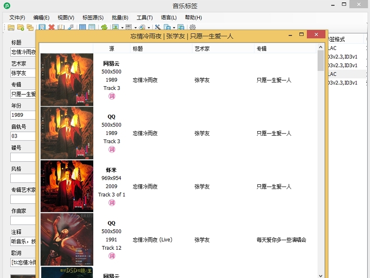Open the 批量(B) menu

coord(120,18)
